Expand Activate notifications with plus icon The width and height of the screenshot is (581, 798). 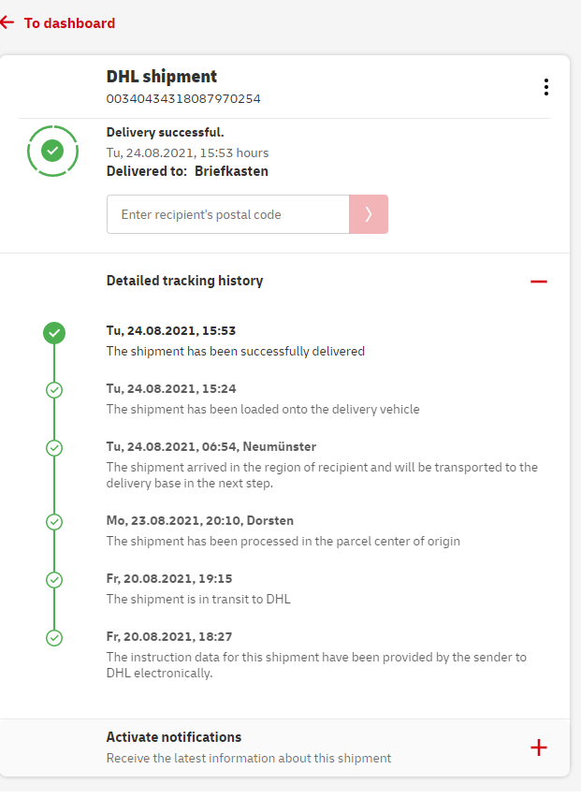click(538, 747)
